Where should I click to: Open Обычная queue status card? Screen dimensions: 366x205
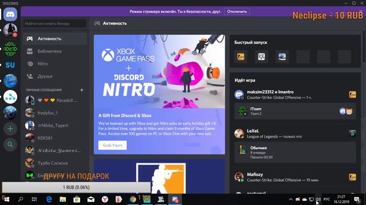tap(295, 152)
